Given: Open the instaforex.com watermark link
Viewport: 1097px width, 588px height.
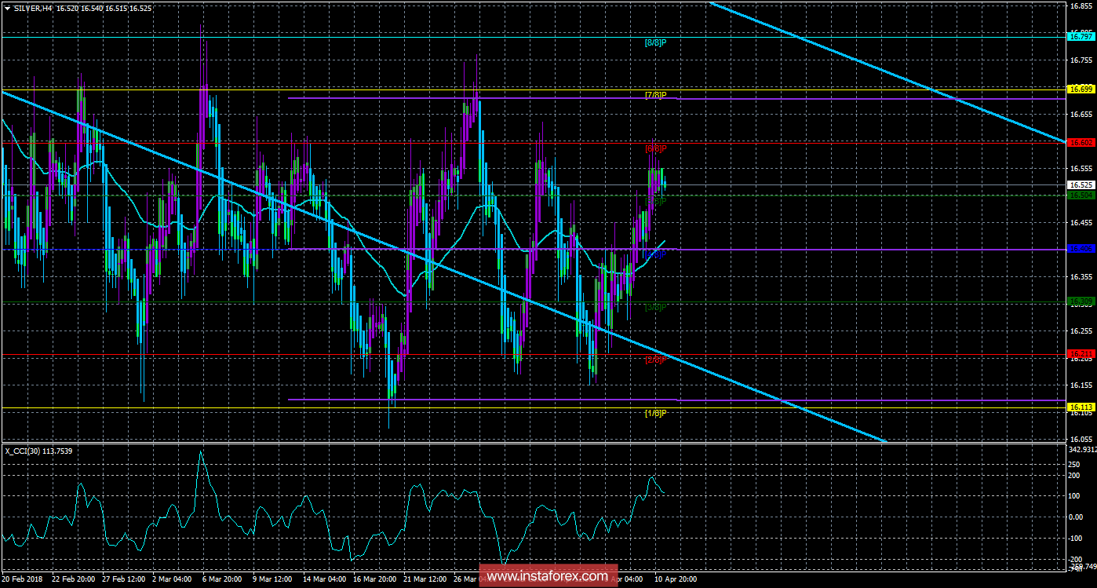Looking at the screenshot, I should [547, 576].
